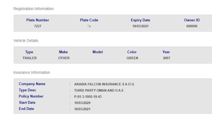Image resolution: width=212 pixels, height=114 pixels.
Task: Select the Plate Number column label
Action: pyautogui.click(x=38, y=20)
